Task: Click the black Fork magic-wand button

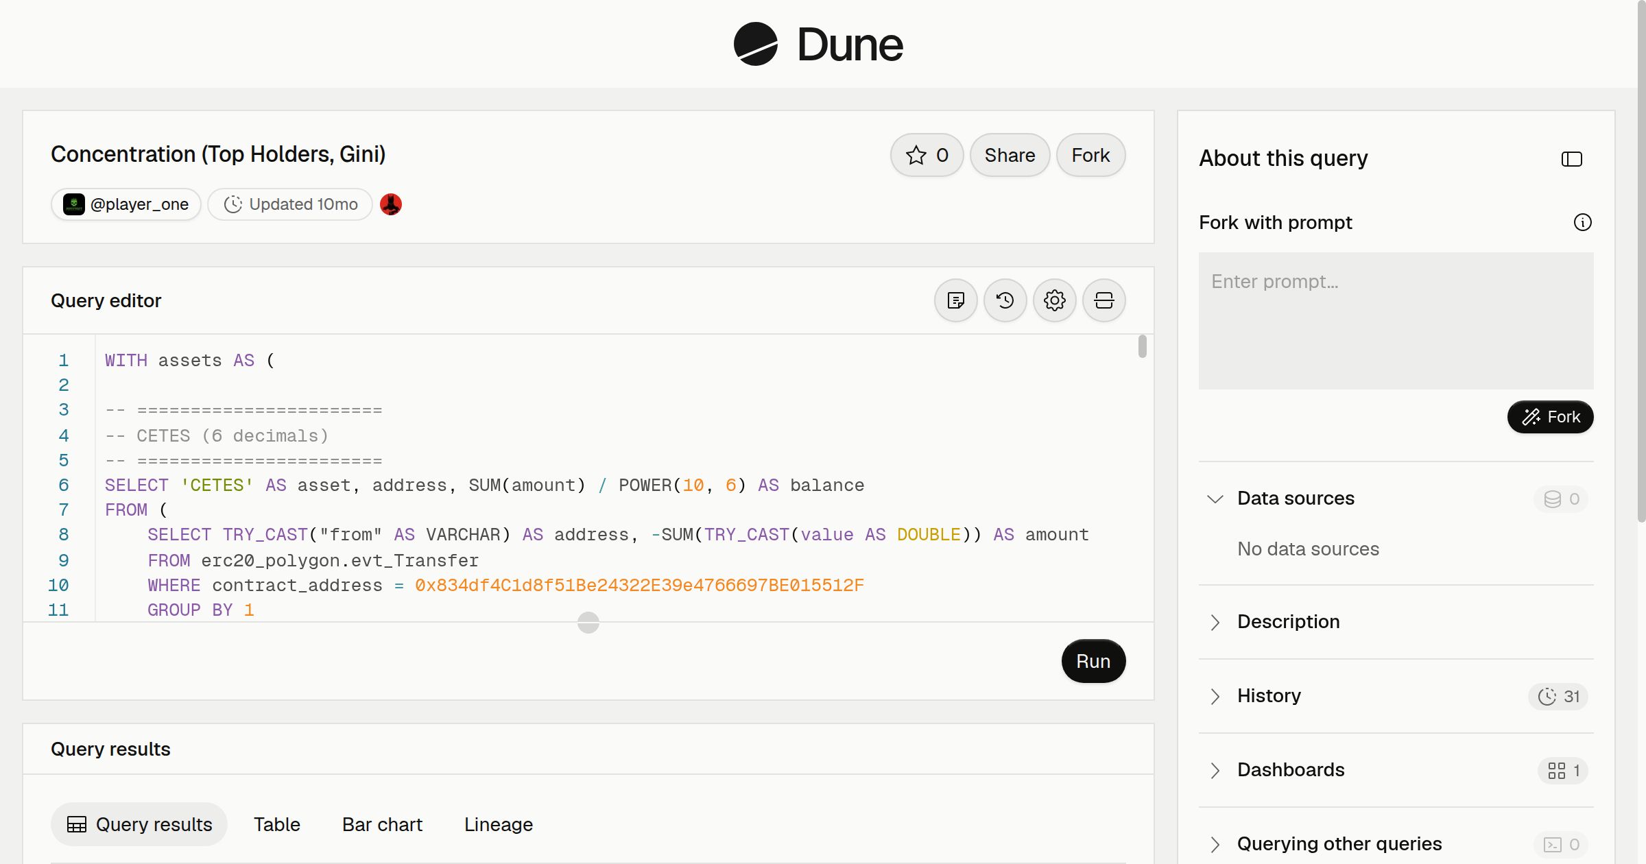Action: 1551,417
